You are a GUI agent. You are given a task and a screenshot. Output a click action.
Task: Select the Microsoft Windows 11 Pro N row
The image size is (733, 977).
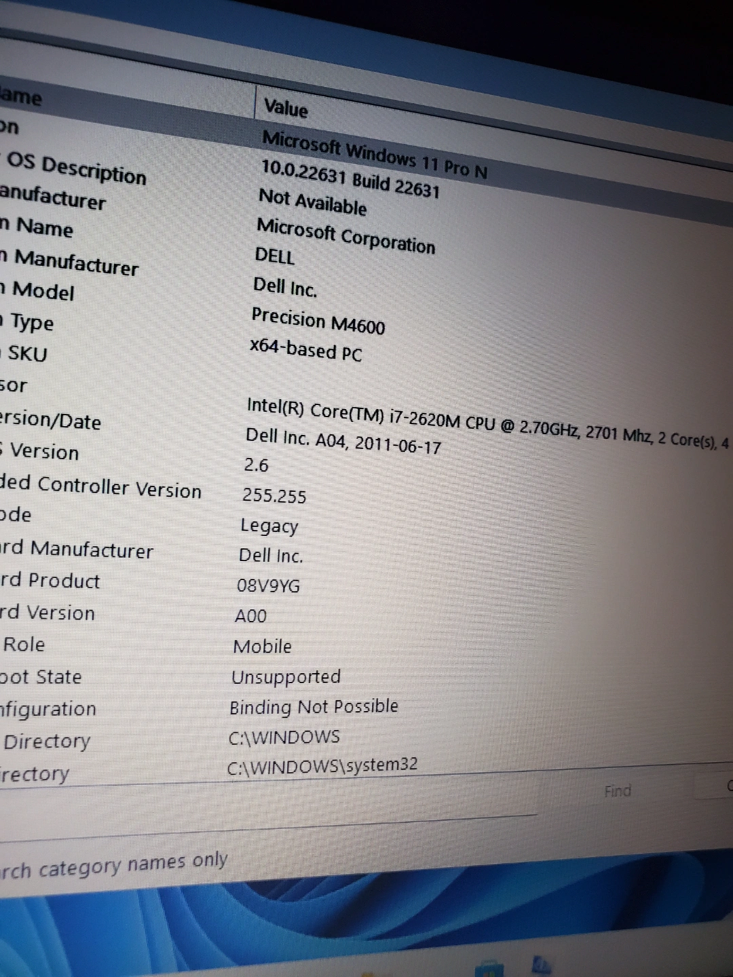pyautogui.click(x=375, y=154)
